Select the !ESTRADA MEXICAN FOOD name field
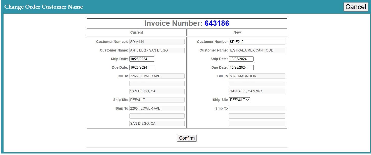Screen dimensions: 371x155 (x=257, y=50)
